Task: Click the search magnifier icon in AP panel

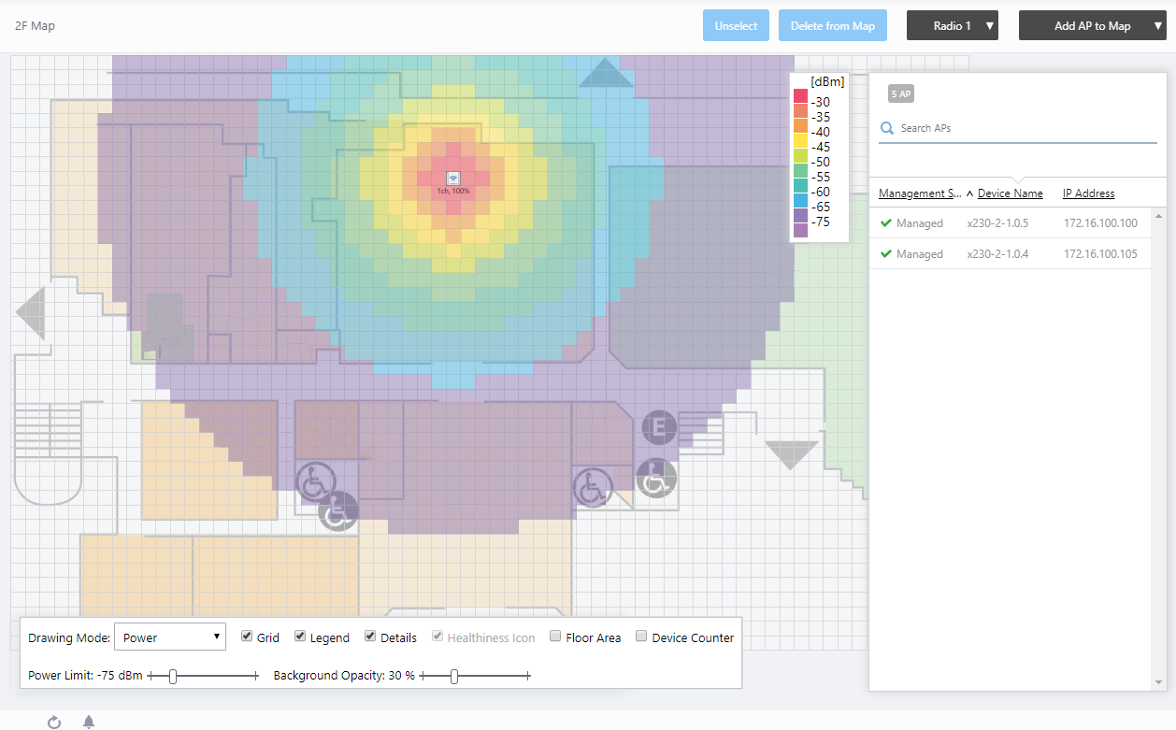Action: 887,128
